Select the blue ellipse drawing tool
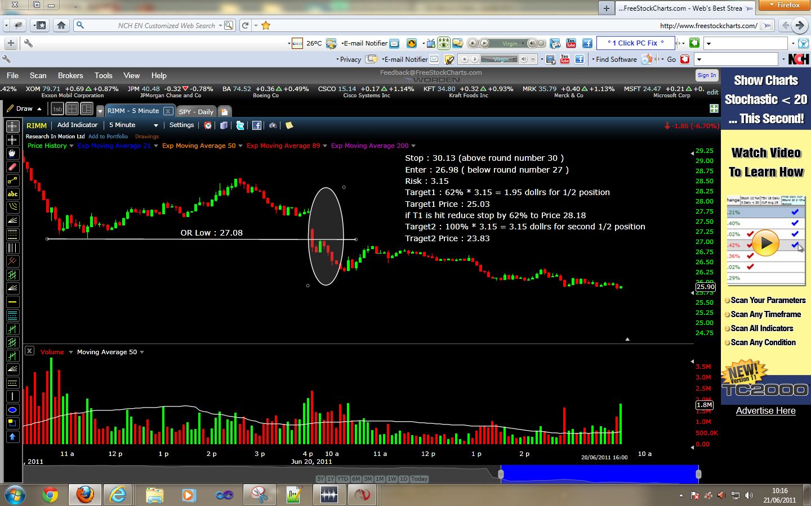The image size is (811, 506). point(12,410)
